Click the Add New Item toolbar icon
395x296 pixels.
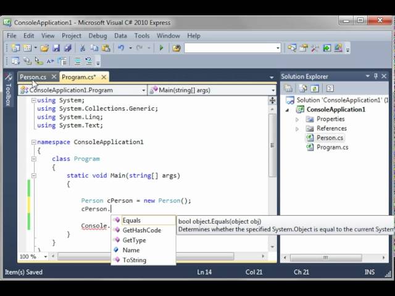point(27,48)
